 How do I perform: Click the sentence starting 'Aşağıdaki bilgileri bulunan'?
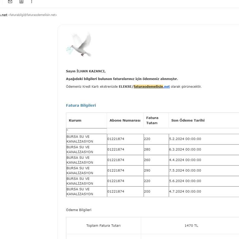(122, 79)
